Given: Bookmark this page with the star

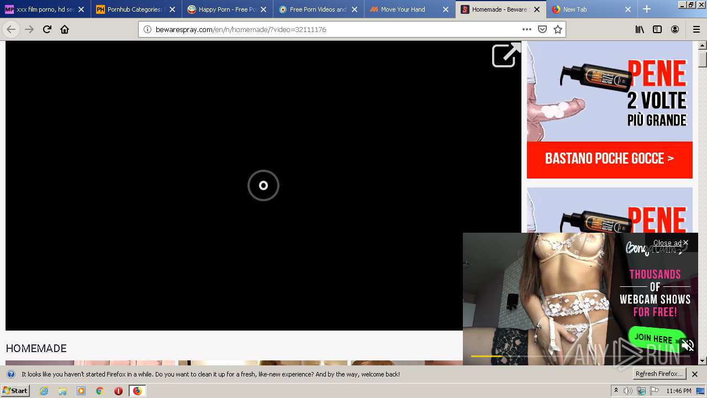Looking at the screenshot, I should (557, 29).
